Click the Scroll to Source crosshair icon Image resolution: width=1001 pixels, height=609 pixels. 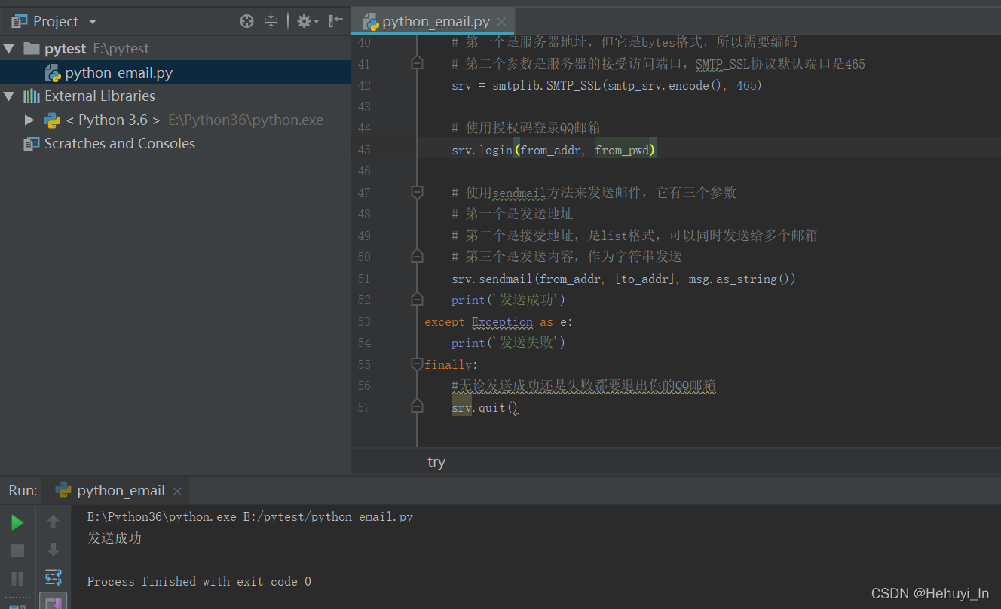(246, 21)
